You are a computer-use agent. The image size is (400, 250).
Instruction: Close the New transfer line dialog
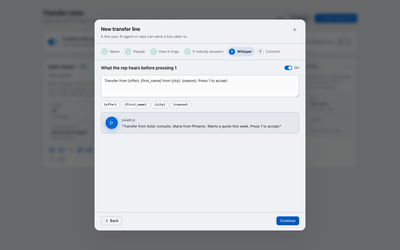(295, 30)
